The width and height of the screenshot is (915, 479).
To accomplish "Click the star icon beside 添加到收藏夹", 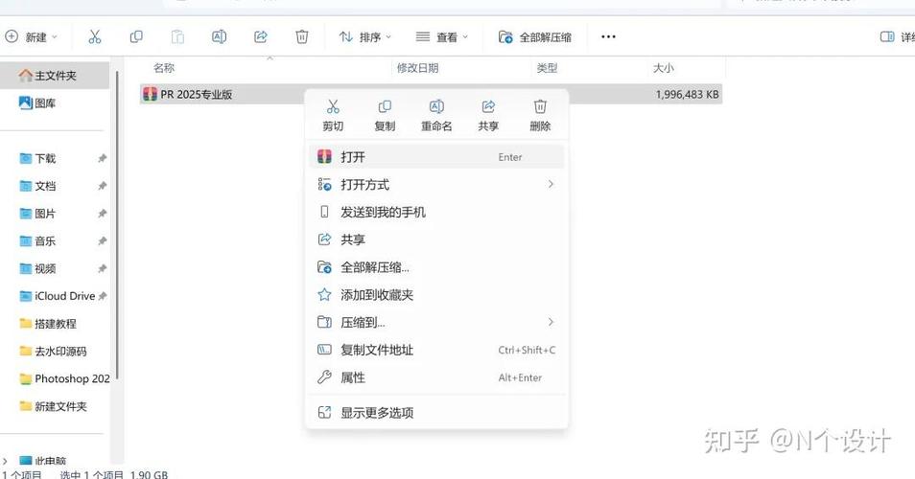I will point(324,295).
